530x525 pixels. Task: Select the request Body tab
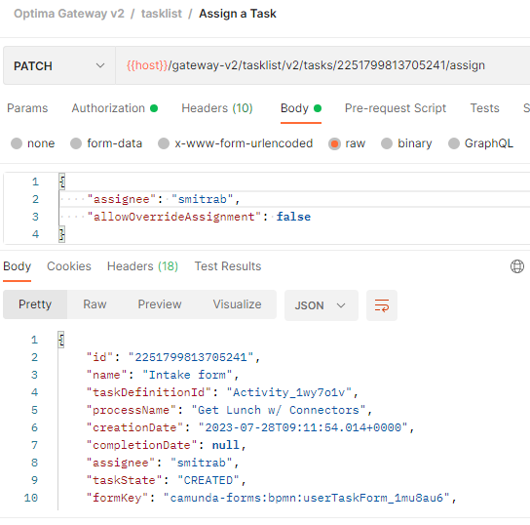pyautogui.click(x=300, y=108)
